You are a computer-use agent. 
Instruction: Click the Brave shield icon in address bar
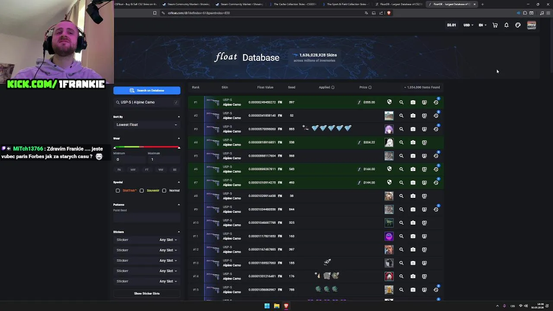pyautogui.click(x=388, y=13)
